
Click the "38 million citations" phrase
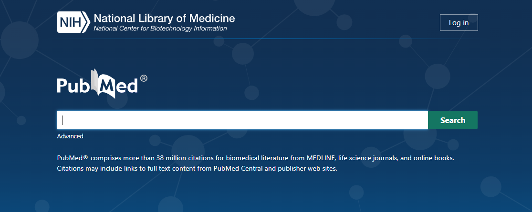click(x=184, y=158)
